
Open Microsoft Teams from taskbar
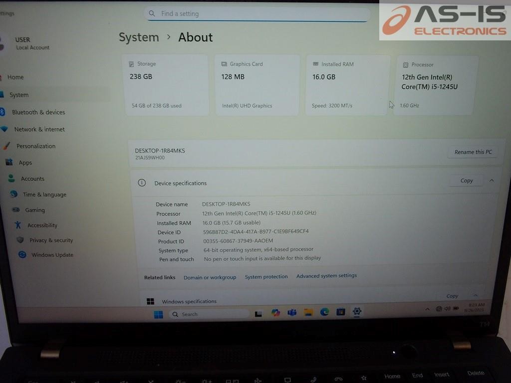pyautogui.click(x=292, y=313)
